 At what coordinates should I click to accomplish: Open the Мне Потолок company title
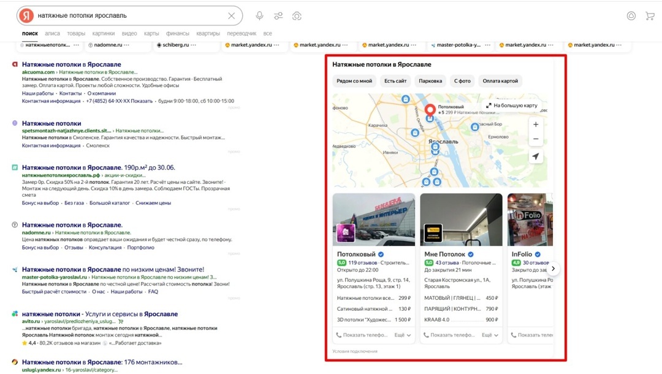[x=444, y=254]
